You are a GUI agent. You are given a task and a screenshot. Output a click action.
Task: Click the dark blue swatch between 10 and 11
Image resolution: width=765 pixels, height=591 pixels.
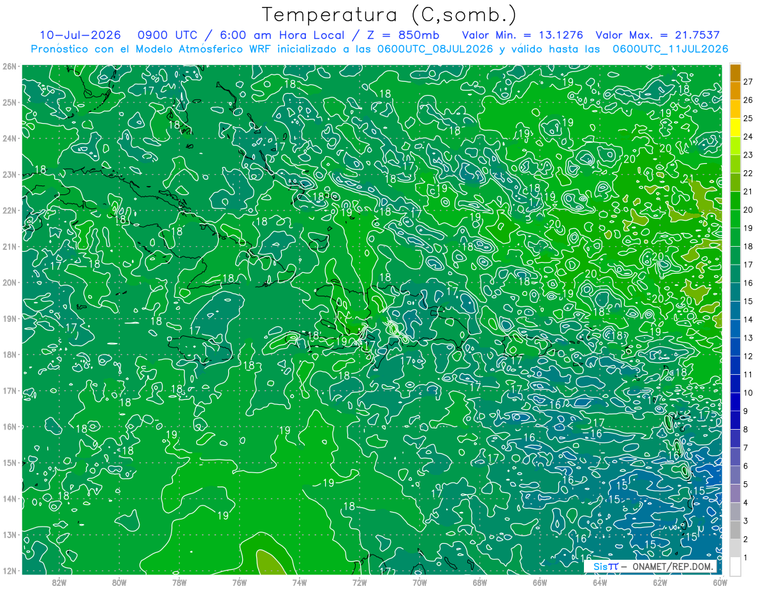click(735, 383)
